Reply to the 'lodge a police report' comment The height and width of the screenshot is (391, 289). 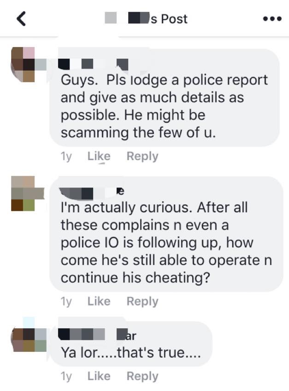point(142,156)
